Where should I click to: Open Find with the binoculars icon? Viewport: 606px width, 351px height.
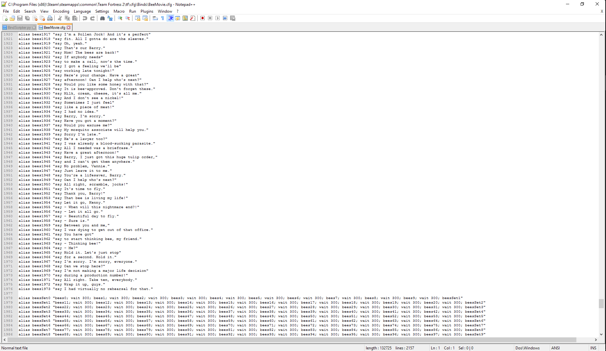102,18
